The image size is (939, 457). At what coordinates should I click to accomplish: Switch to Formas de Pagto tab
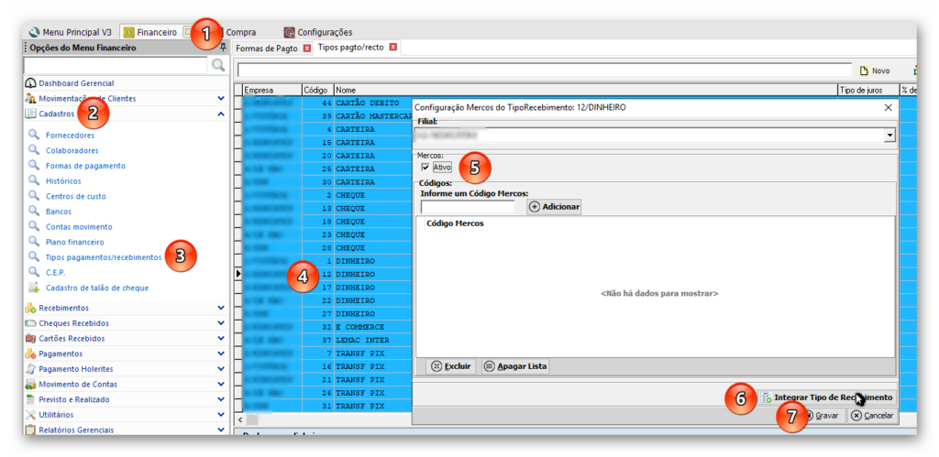pyautogui.click(x=267, y=49)
